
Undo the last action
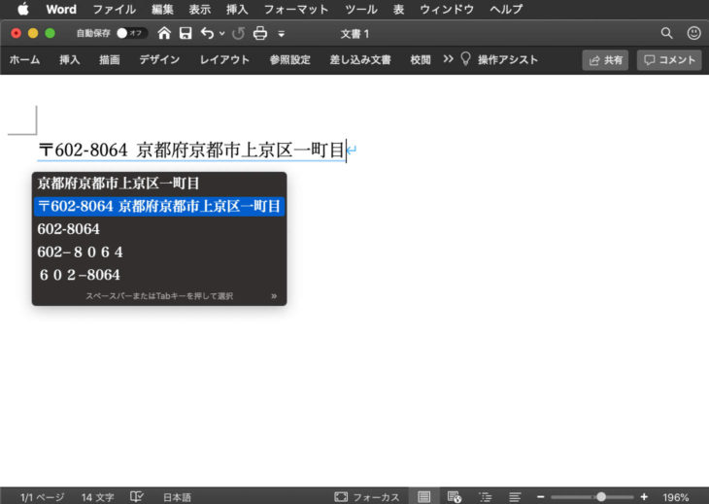tap(207, 33)
